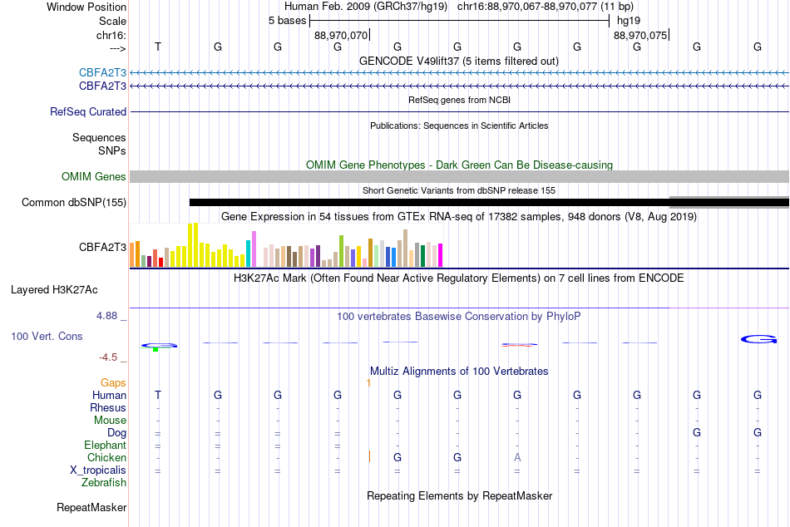Click the H3K27Ac Mark ENCODE track title
This screenshot has width=790, height=527.
click(459, 278)
